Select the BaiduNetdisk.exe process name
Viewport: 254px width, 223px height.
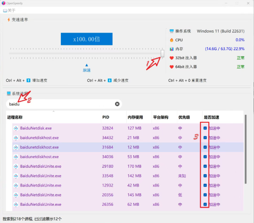coord(36,128)
